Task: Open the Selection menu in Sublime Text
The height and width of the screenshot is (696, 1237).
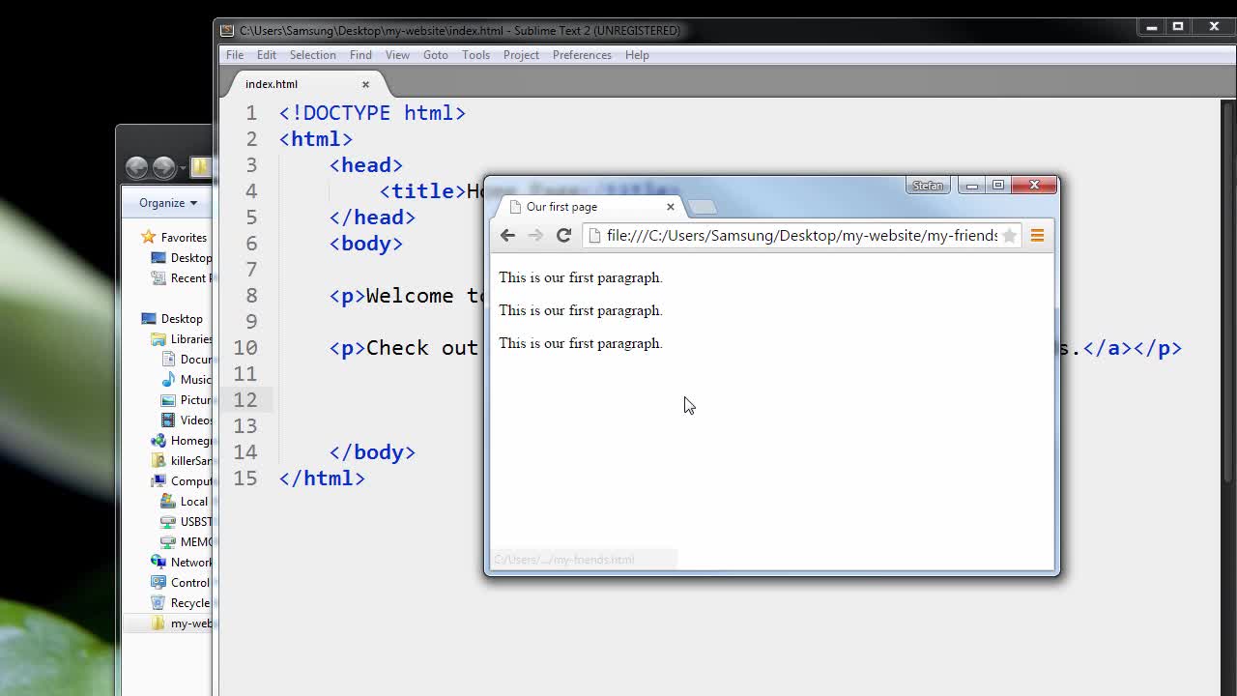Action: pos(313,55)
